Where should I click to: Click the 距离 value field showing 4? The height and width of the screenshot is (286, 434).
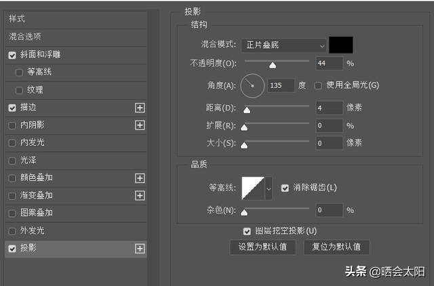(x=329, y=108)
